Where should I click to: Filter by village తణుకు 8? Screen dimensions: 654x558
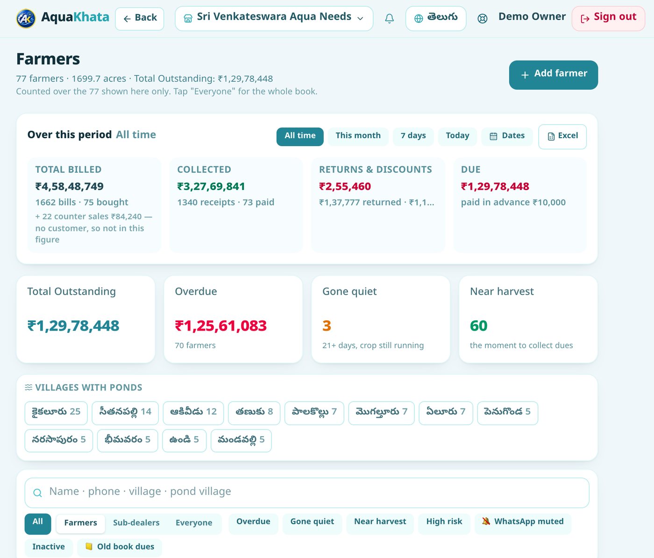(x=254, y=413)
